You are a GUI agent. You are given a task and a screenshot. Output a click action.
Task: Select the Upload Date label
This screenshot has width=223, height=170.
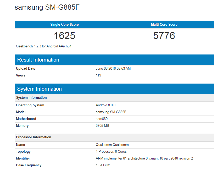coord(26,68)
